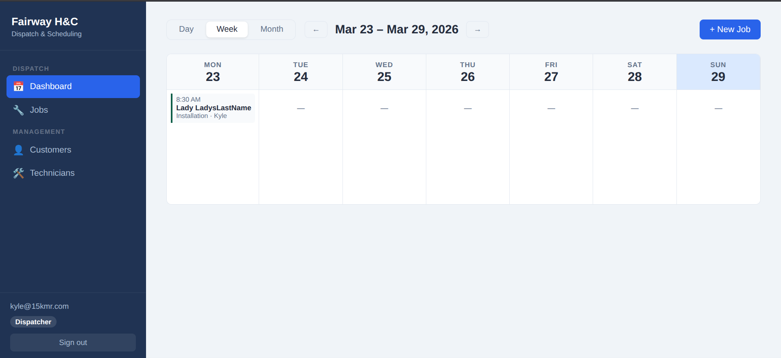Click the left arrow to view previous week

tap(316, 29)
